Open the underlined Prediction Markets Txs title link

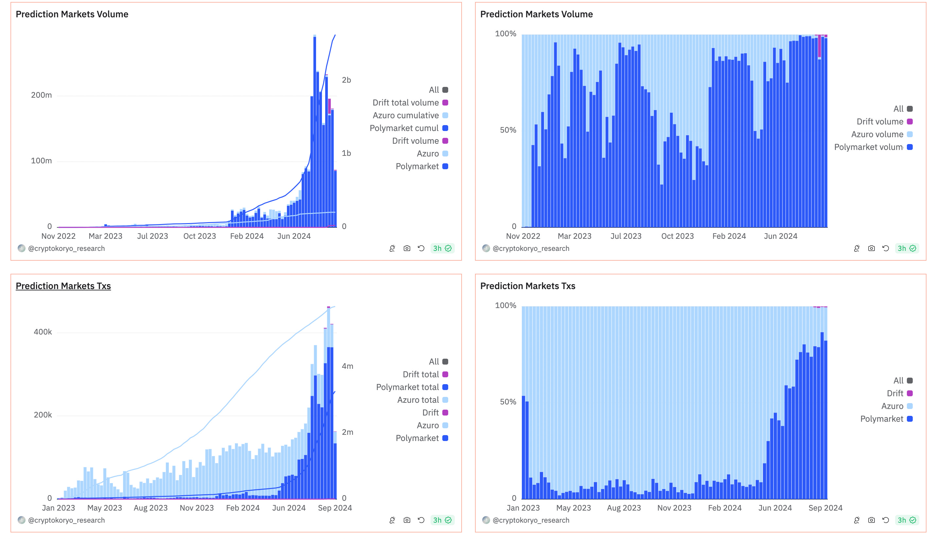pyautogui.click(x=63, y=286)
